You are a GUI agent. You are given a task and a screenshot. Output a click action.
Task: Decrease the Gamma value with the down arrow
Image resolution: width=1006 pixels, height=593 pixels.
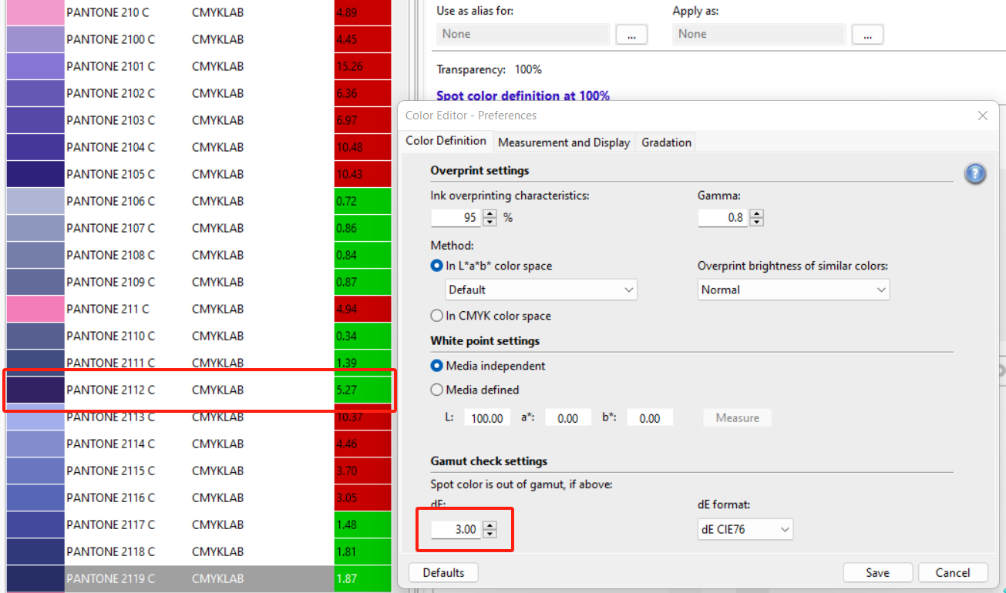[756, 221]
